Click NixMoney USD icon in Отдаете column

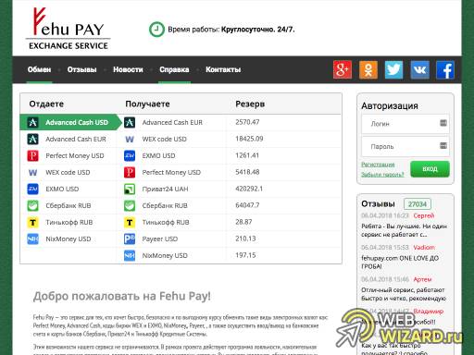point(33,239)
